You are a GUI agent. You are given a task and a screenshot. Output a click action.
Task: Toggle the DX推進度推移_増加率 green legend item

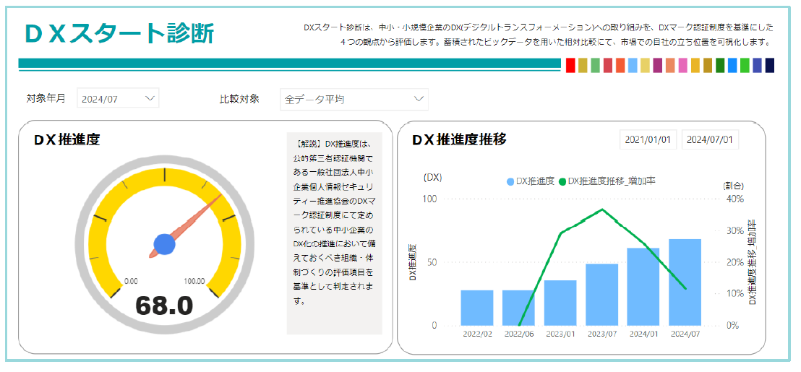(612, 181)
